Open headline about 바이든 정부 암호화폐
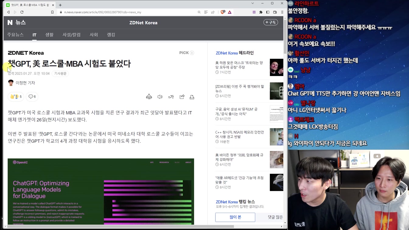This screenshot has height=230, width=409. [x=239, y=157]
